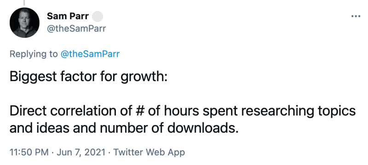Image resolution: width=368 pixels, height=165 pixels.
Task: Click Sam Parr's profile avatar photo
Action: coord(24,22)
